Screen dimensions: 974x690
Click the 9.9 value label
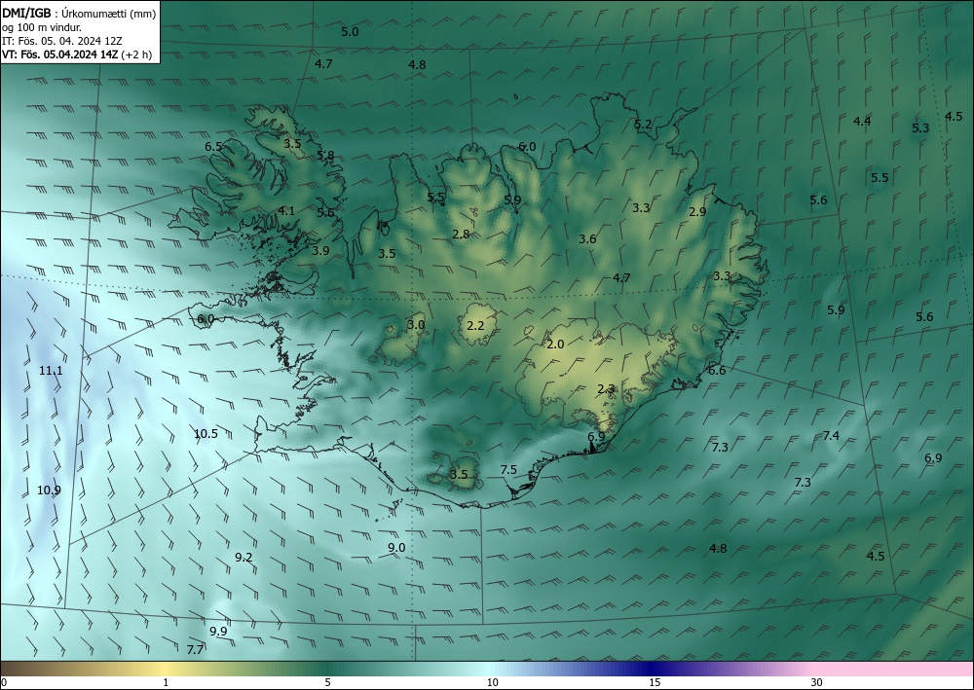click(218, 631)
